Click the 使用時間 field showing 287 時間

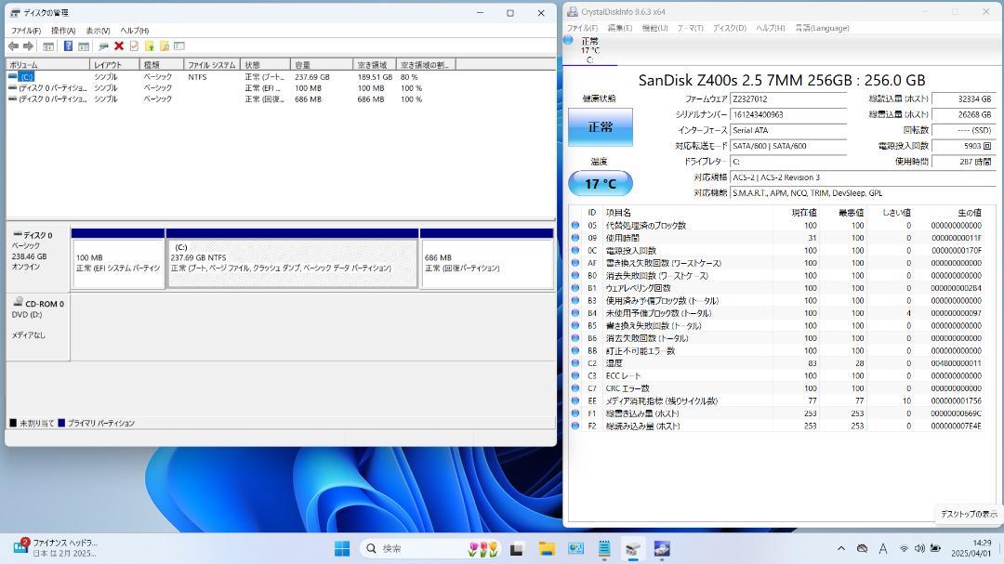[x=962, y=162]
